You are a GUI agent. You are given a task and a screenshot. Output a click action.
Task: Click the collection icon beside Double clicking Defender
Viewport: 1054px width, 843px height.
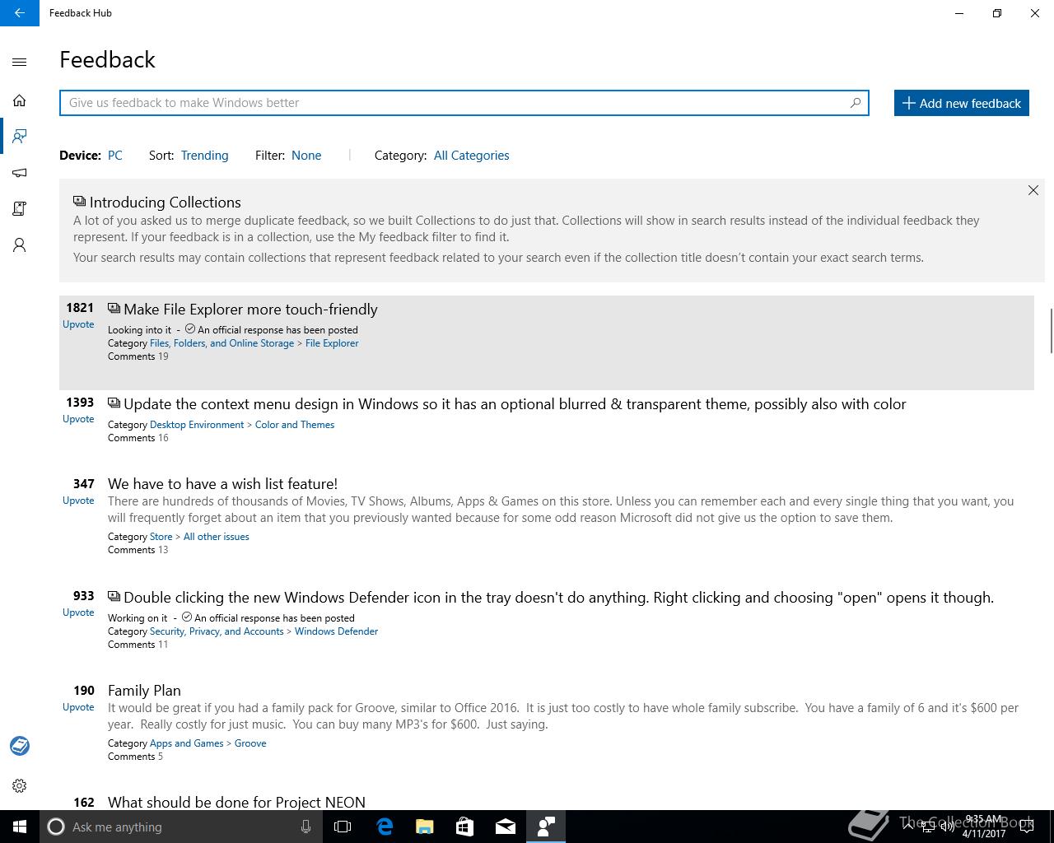tap(114, 597)
